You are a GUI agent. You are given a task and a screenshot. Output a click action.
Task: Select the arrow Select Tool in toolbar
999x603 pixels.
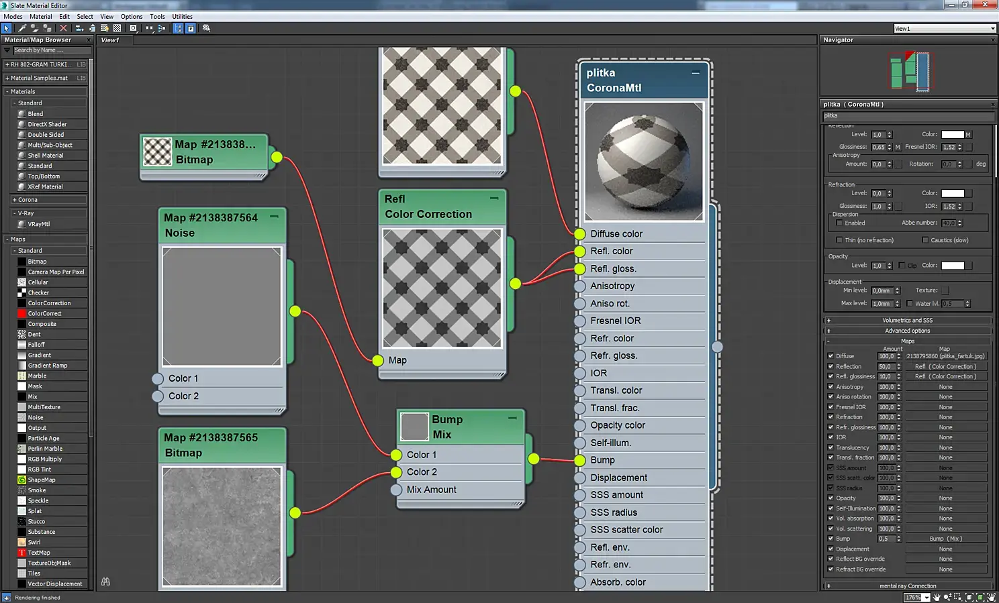tap(7, 28)
